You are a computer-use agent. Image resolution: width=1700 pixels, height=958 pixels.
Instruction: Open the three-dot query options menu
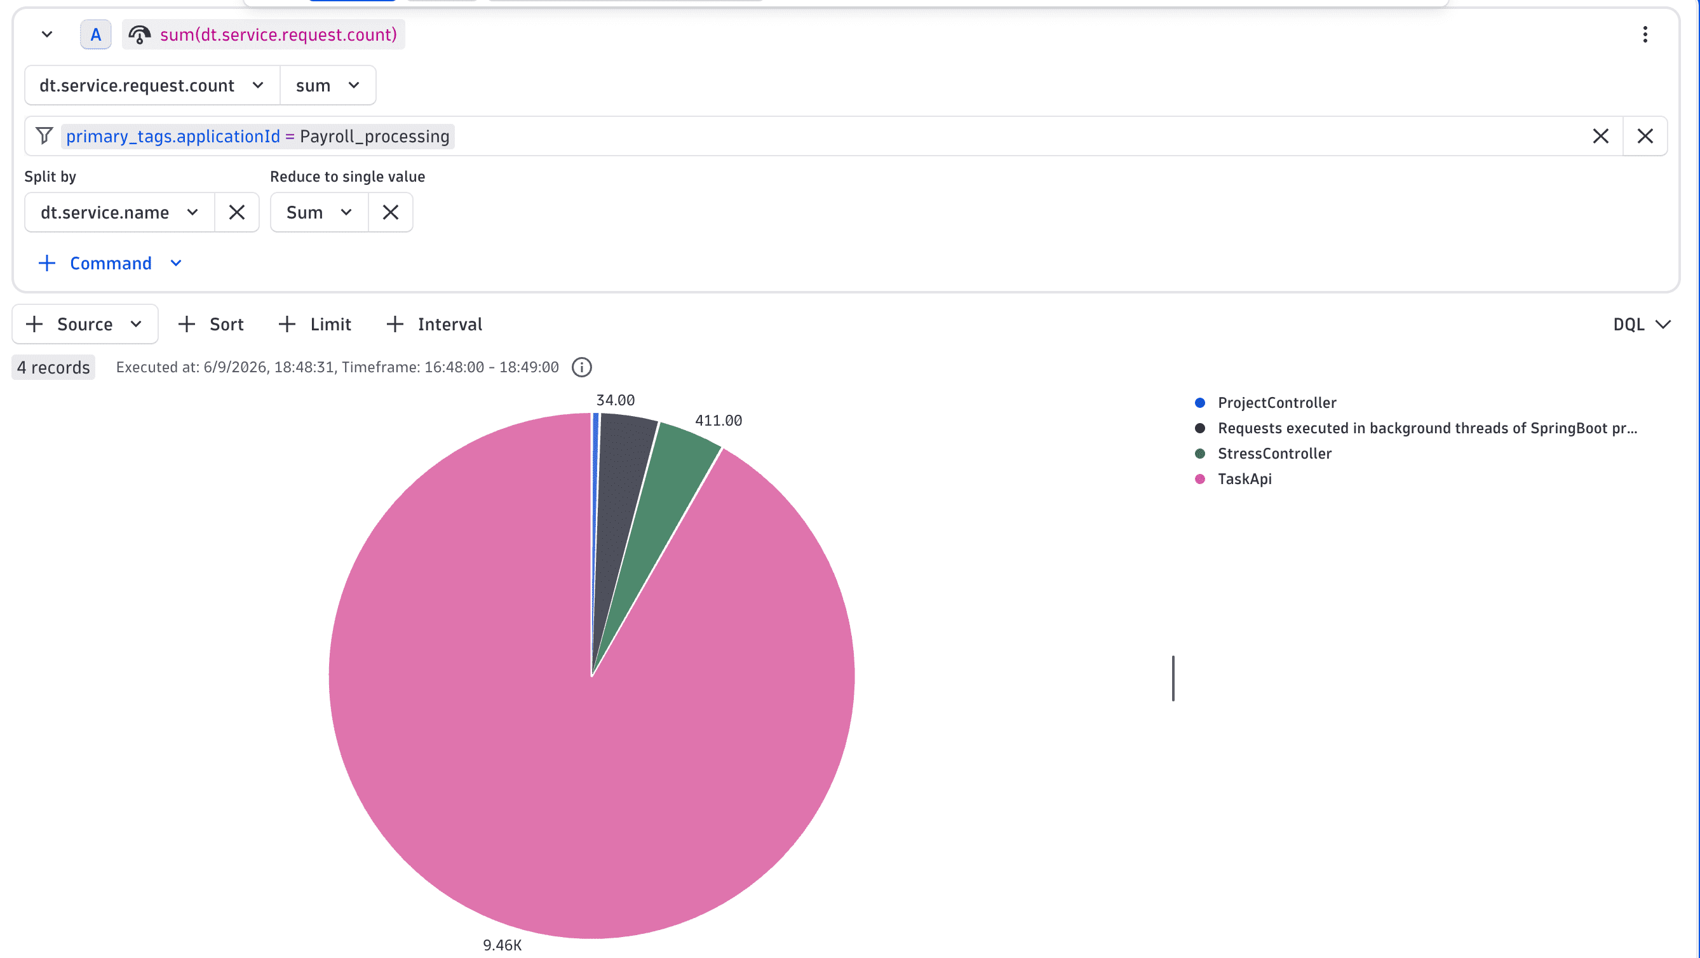click(1645, 34)
